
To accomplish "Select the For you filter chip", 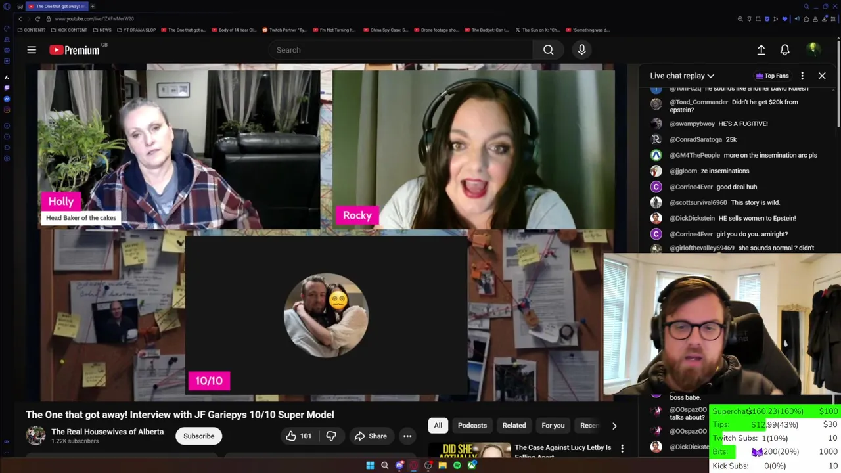I will 553,426.
